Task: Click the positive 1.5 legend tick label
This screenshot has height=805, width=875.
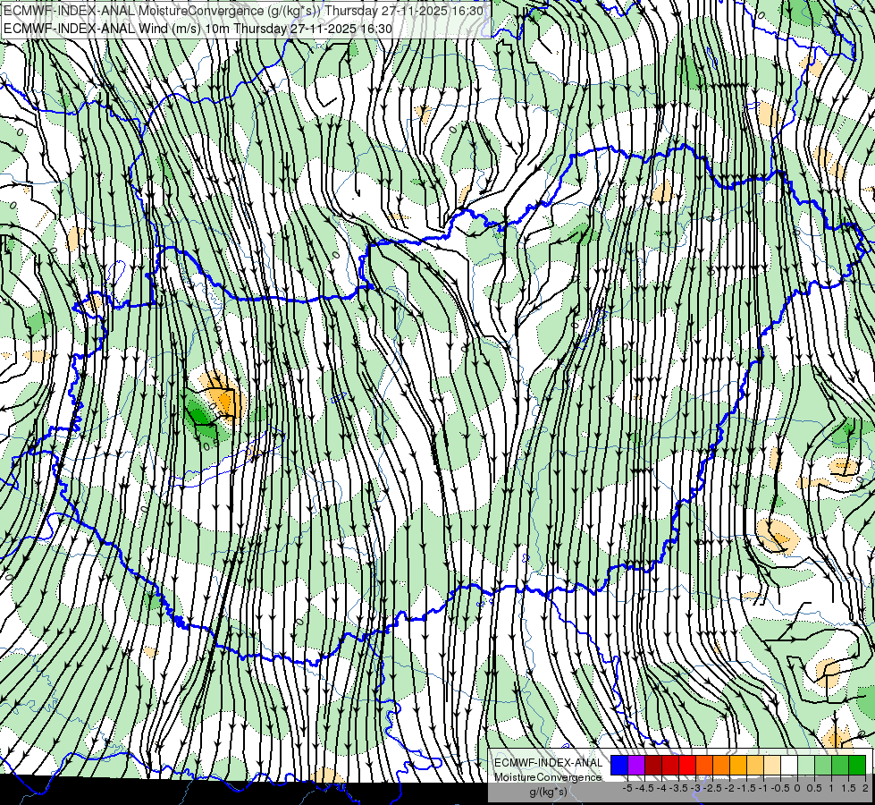Action: [849, 788]
